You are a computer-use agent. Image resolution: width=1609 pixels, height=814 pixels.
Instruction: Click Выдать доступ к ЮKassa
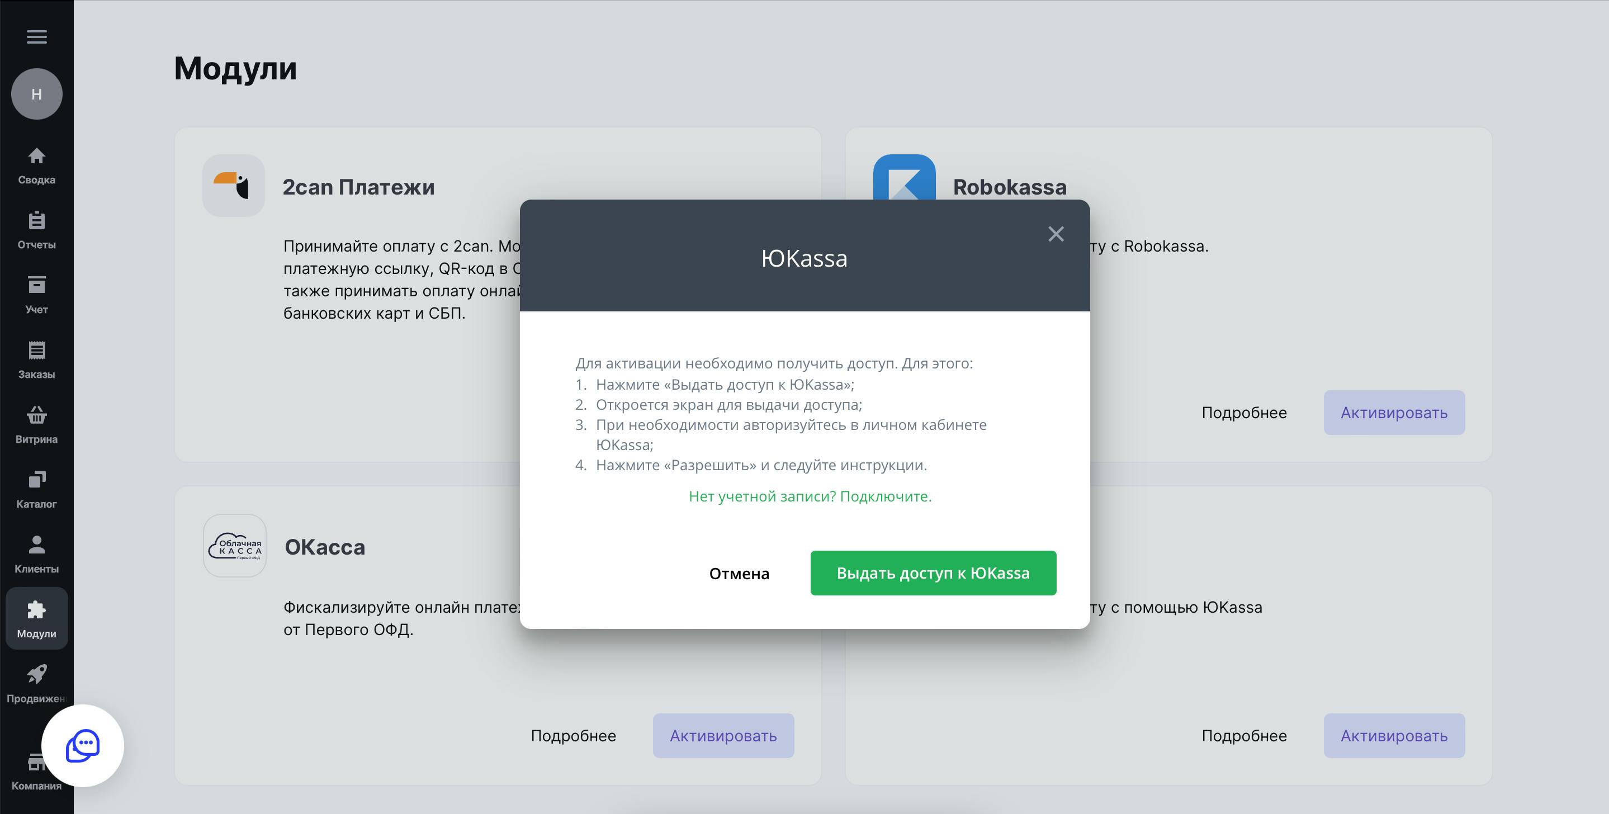[933, 573]
